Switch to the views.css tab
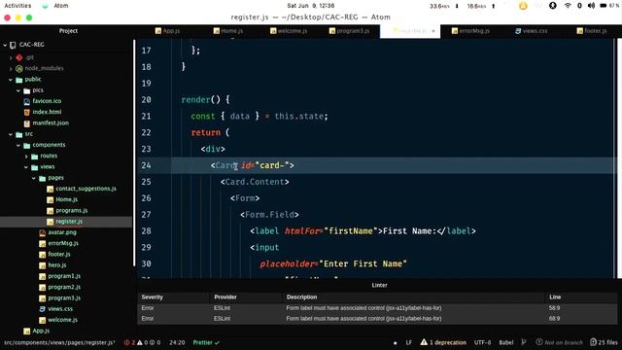Viewport: 622px width, 350px height. click(531, 31)
